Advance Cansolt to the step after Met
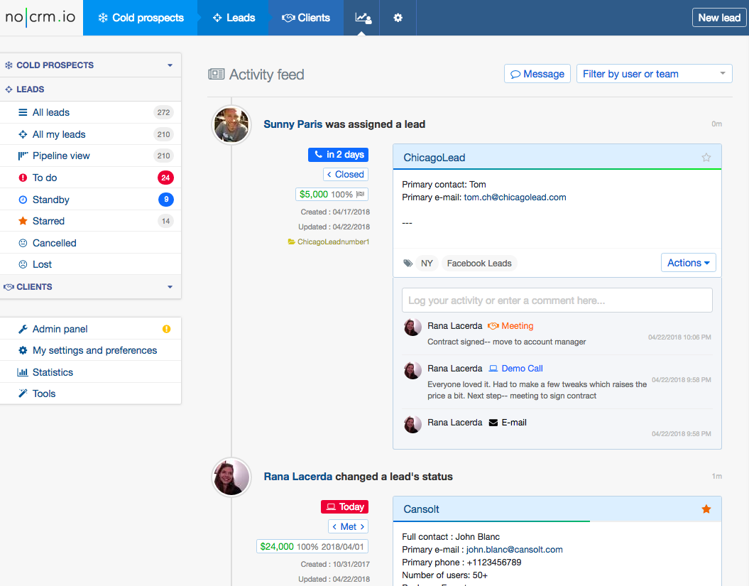 (x=362, y=527)
